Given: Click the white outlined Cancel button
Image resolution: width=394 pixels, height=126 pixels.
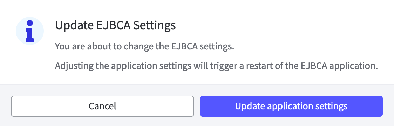Looking at the screenshot, I should pos(102,106).
